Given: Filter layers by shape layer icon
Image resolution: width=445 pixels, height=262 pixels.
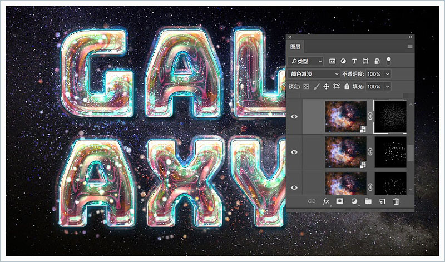Looking at the screenshot, I should pyautogui.click(x=365, y=61).
